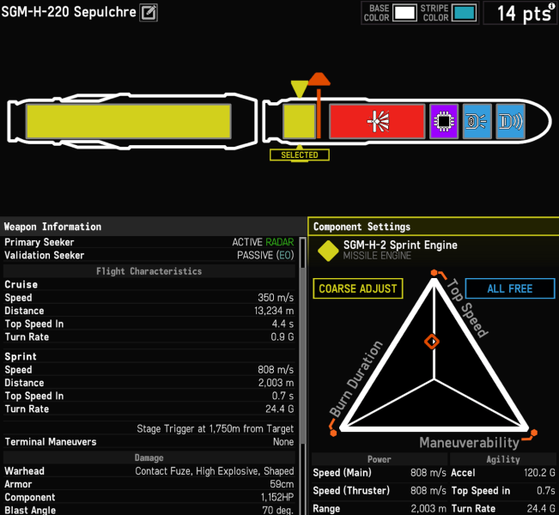Click the Terminal Maneuvers None row
The width and height of the screenshot is (559, 515).
coord(149,441)
